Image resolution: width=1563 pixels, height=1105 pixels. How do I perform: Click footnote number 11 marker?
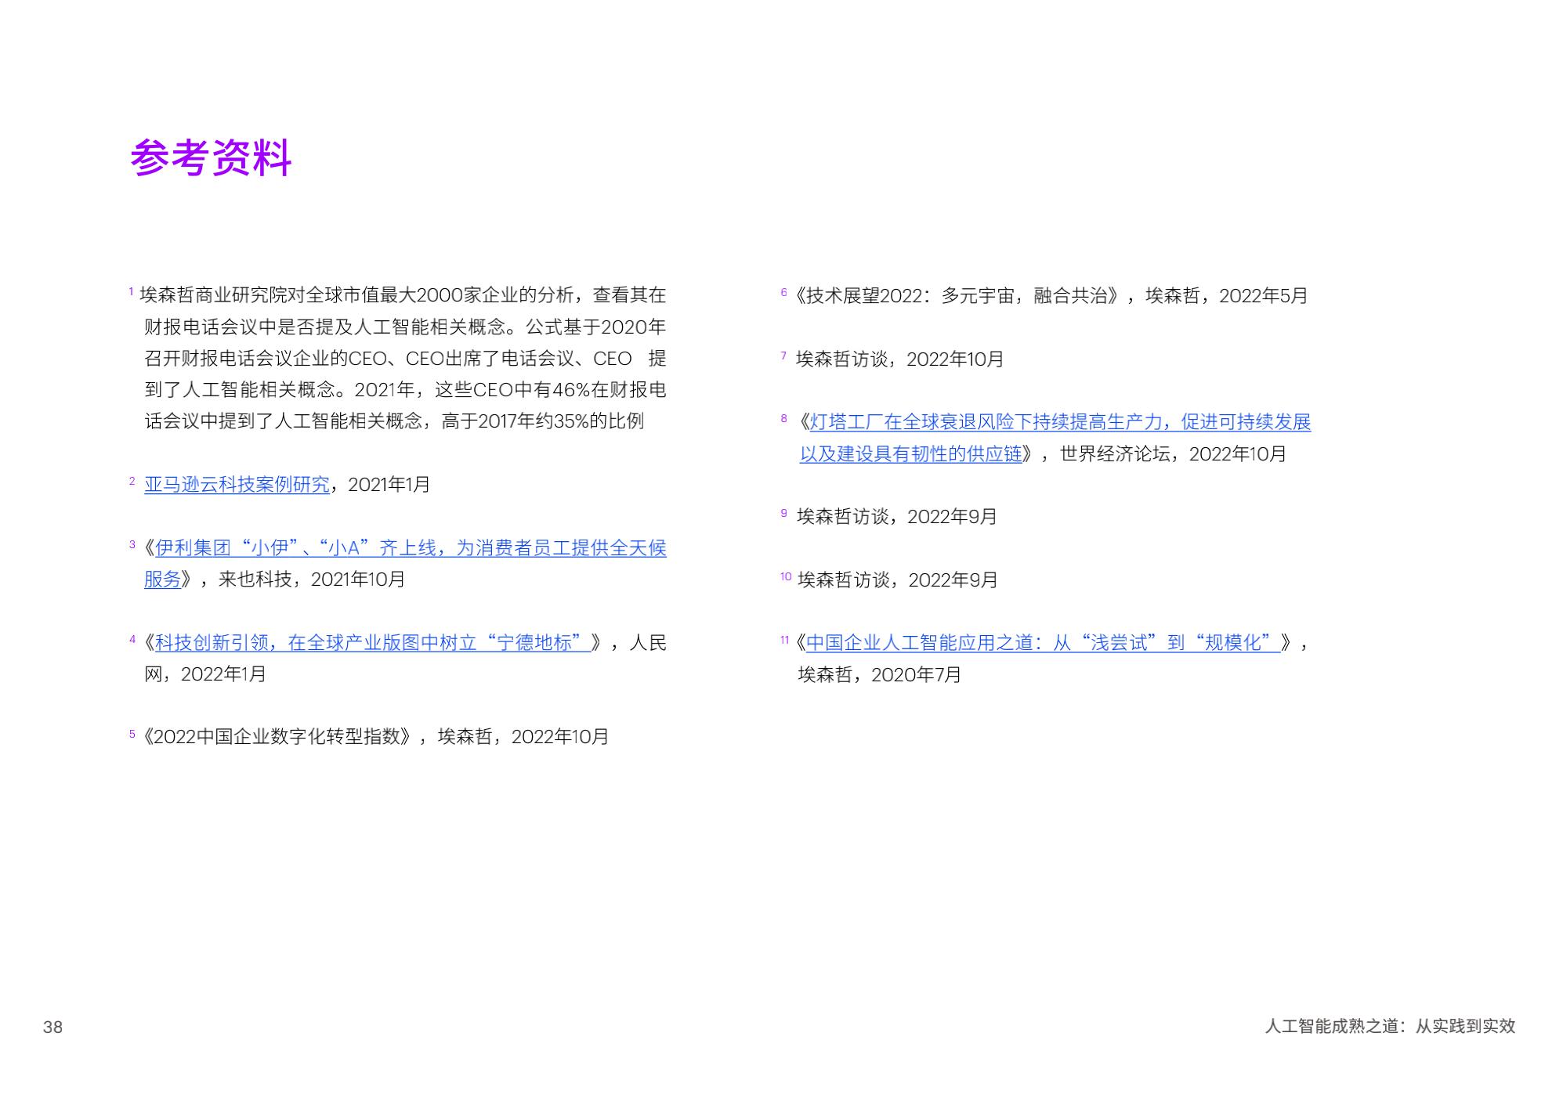point(785,640)
